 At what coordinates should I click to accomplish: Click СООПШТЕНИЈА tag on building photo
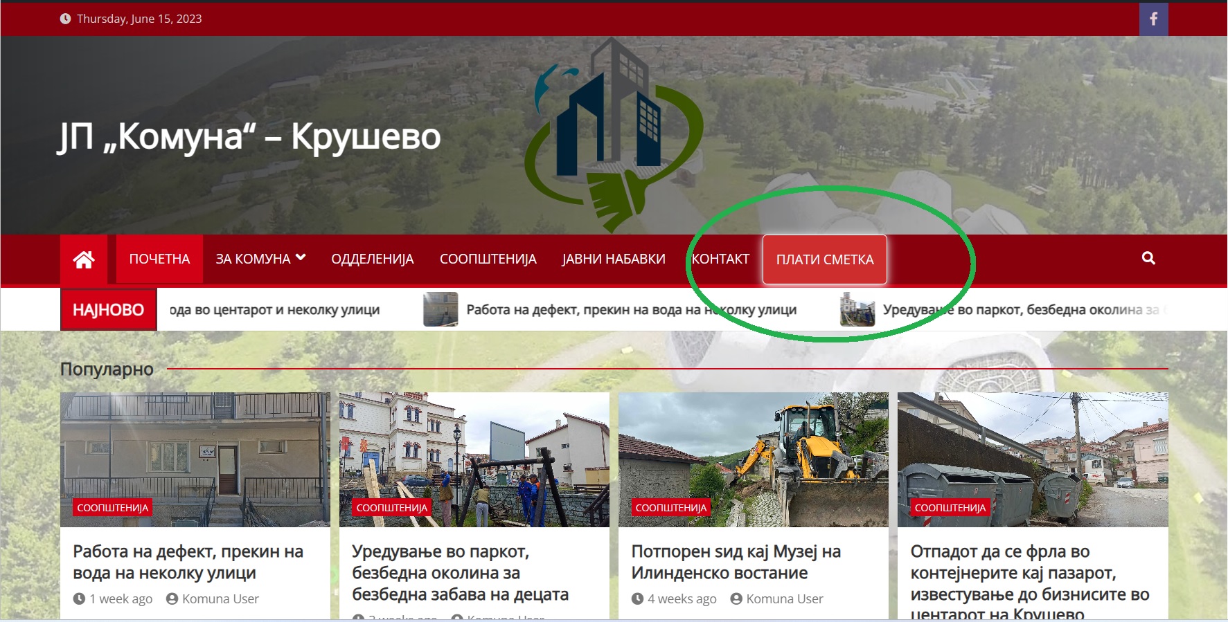[x=112, y=507]
